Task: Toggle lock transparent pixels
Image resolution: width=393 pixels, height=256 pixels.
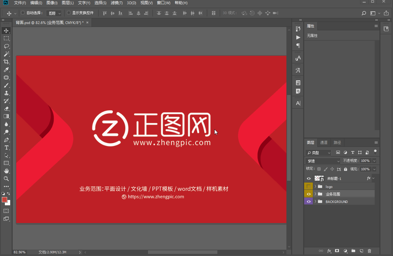Action: point(319,169)
